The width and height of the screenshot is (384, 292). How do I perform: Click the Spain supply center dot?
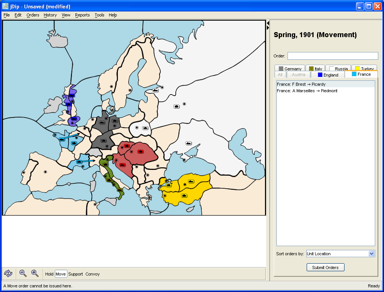pyautogui.click(x=45, y=172)
